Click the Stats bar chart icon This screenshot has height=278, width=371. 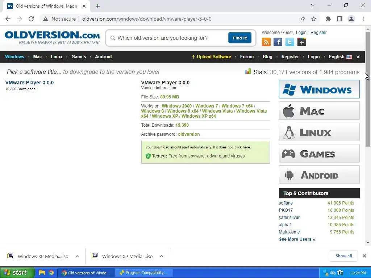[248, 71]
